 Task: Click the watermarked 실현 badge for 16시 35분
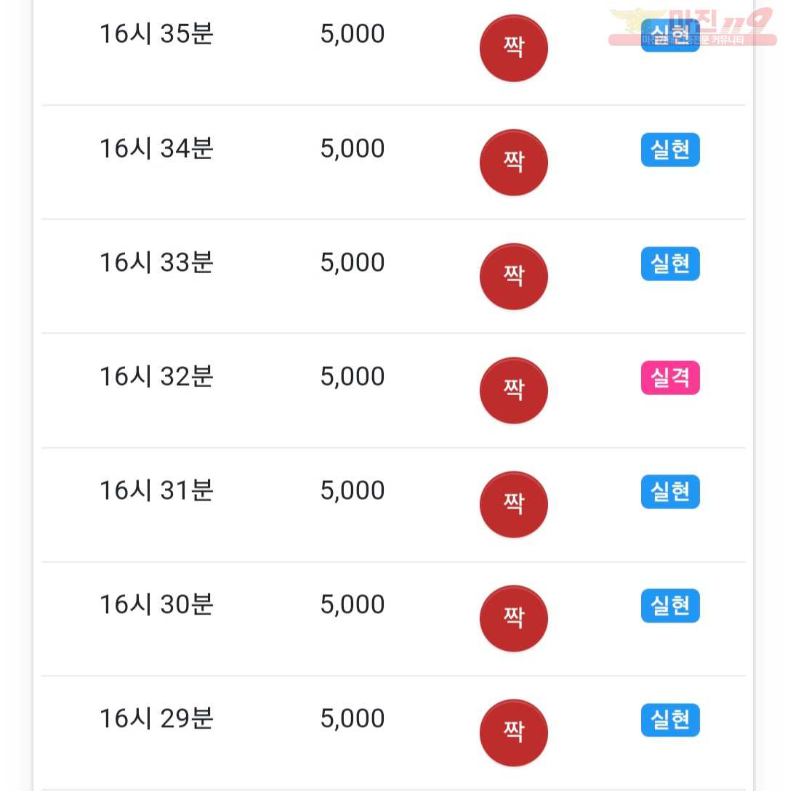pos(670,36)
